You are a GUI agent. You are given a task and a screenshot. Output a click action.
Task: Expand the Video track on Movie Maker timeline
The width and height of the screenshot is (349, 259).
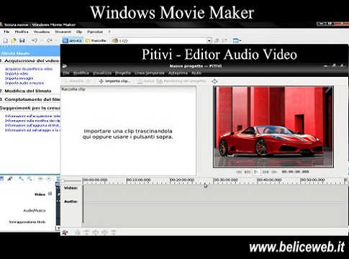50,194
